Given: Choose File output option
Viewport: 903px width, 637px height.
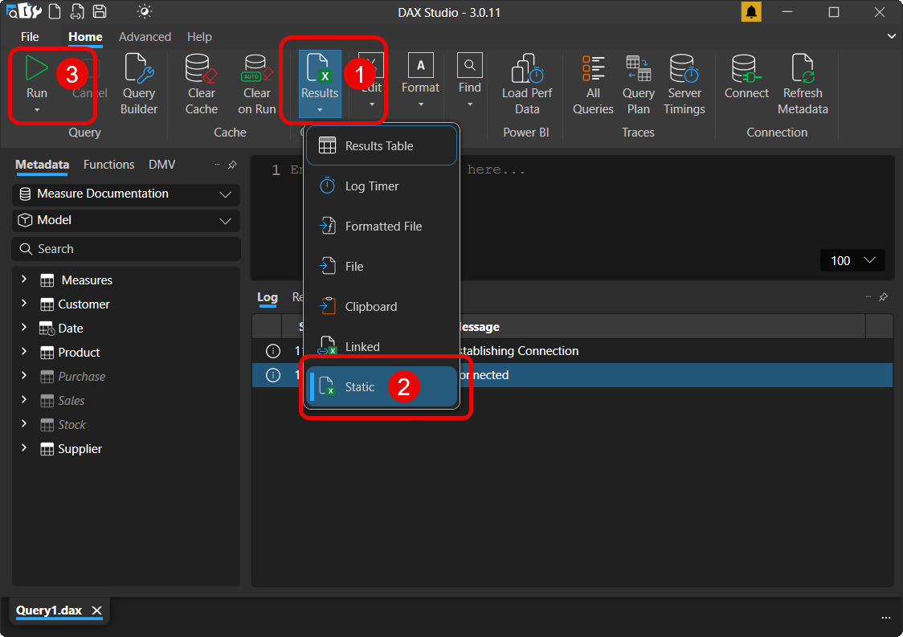Looking at the screenshot, I should click(x=382, y=267).
